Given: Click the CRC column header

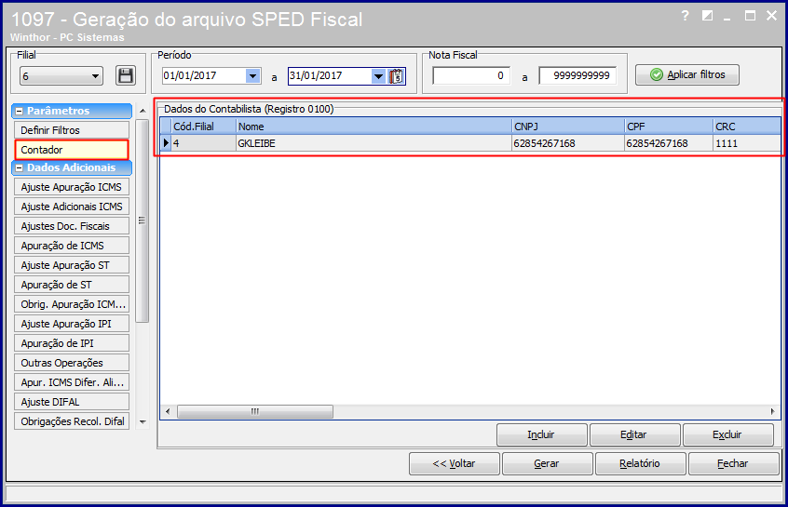Looking at the screenshot, I should 747,127.
